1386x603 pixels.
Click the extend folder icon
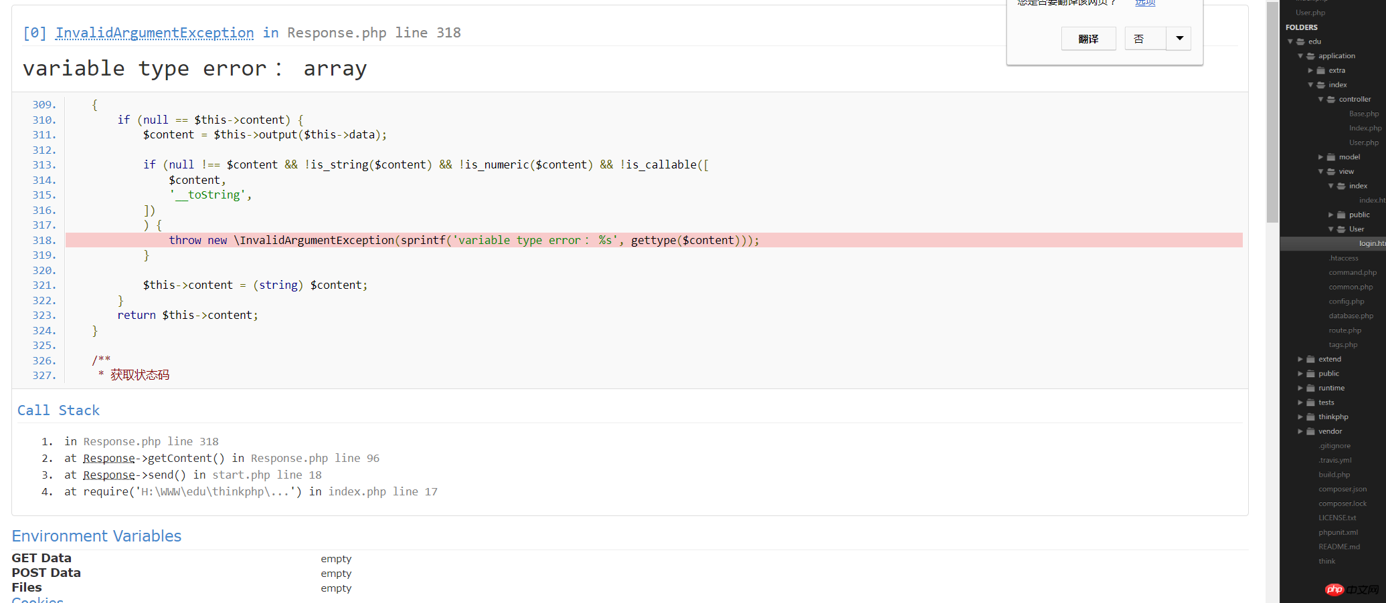(1311, 359)
